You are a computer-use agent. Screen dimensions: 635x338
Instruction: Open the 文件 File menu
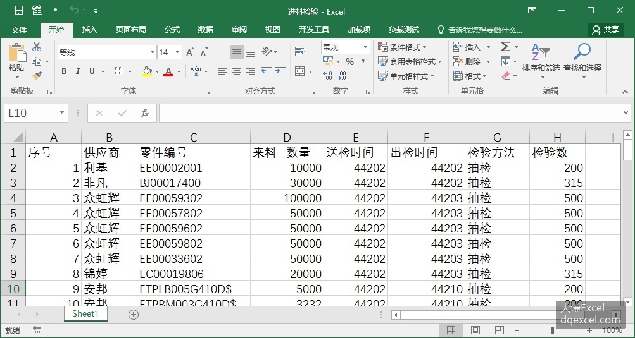pos(19,30)
